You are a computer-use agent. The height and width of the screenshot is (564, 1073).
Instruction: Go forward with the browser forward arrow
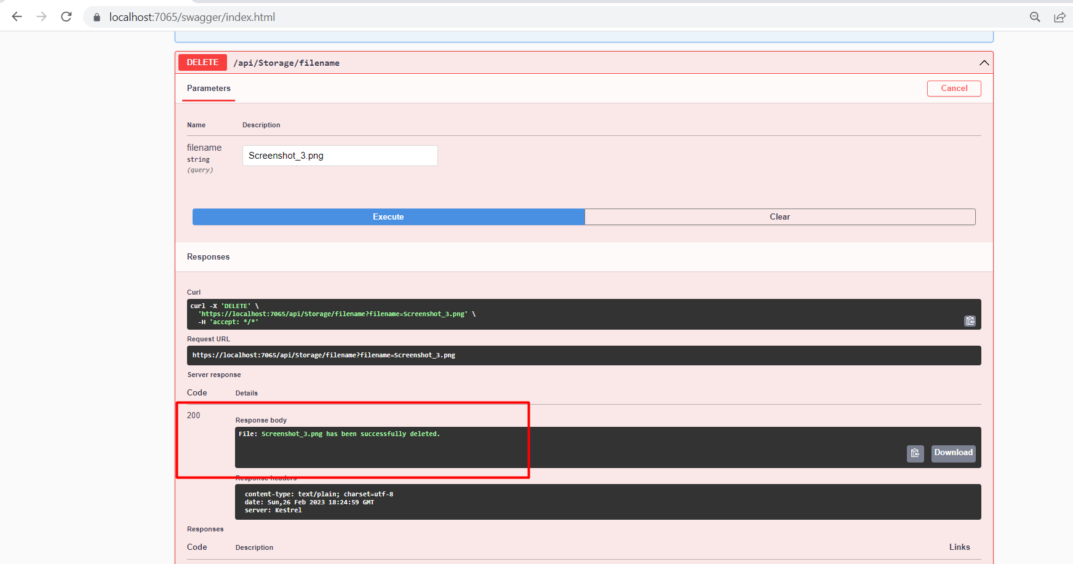click(x=41, y=17)
